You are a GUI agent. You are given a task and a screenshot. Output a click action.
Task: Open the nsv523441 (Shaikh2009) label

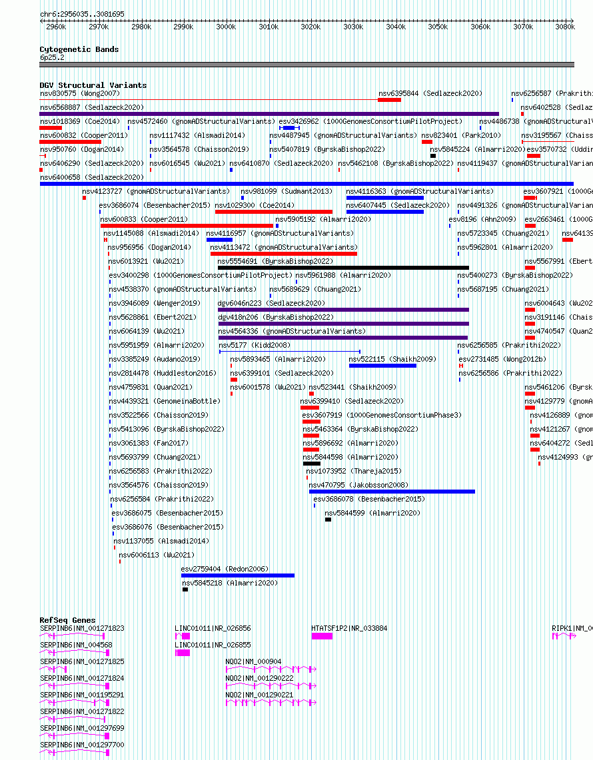point(352,387)
